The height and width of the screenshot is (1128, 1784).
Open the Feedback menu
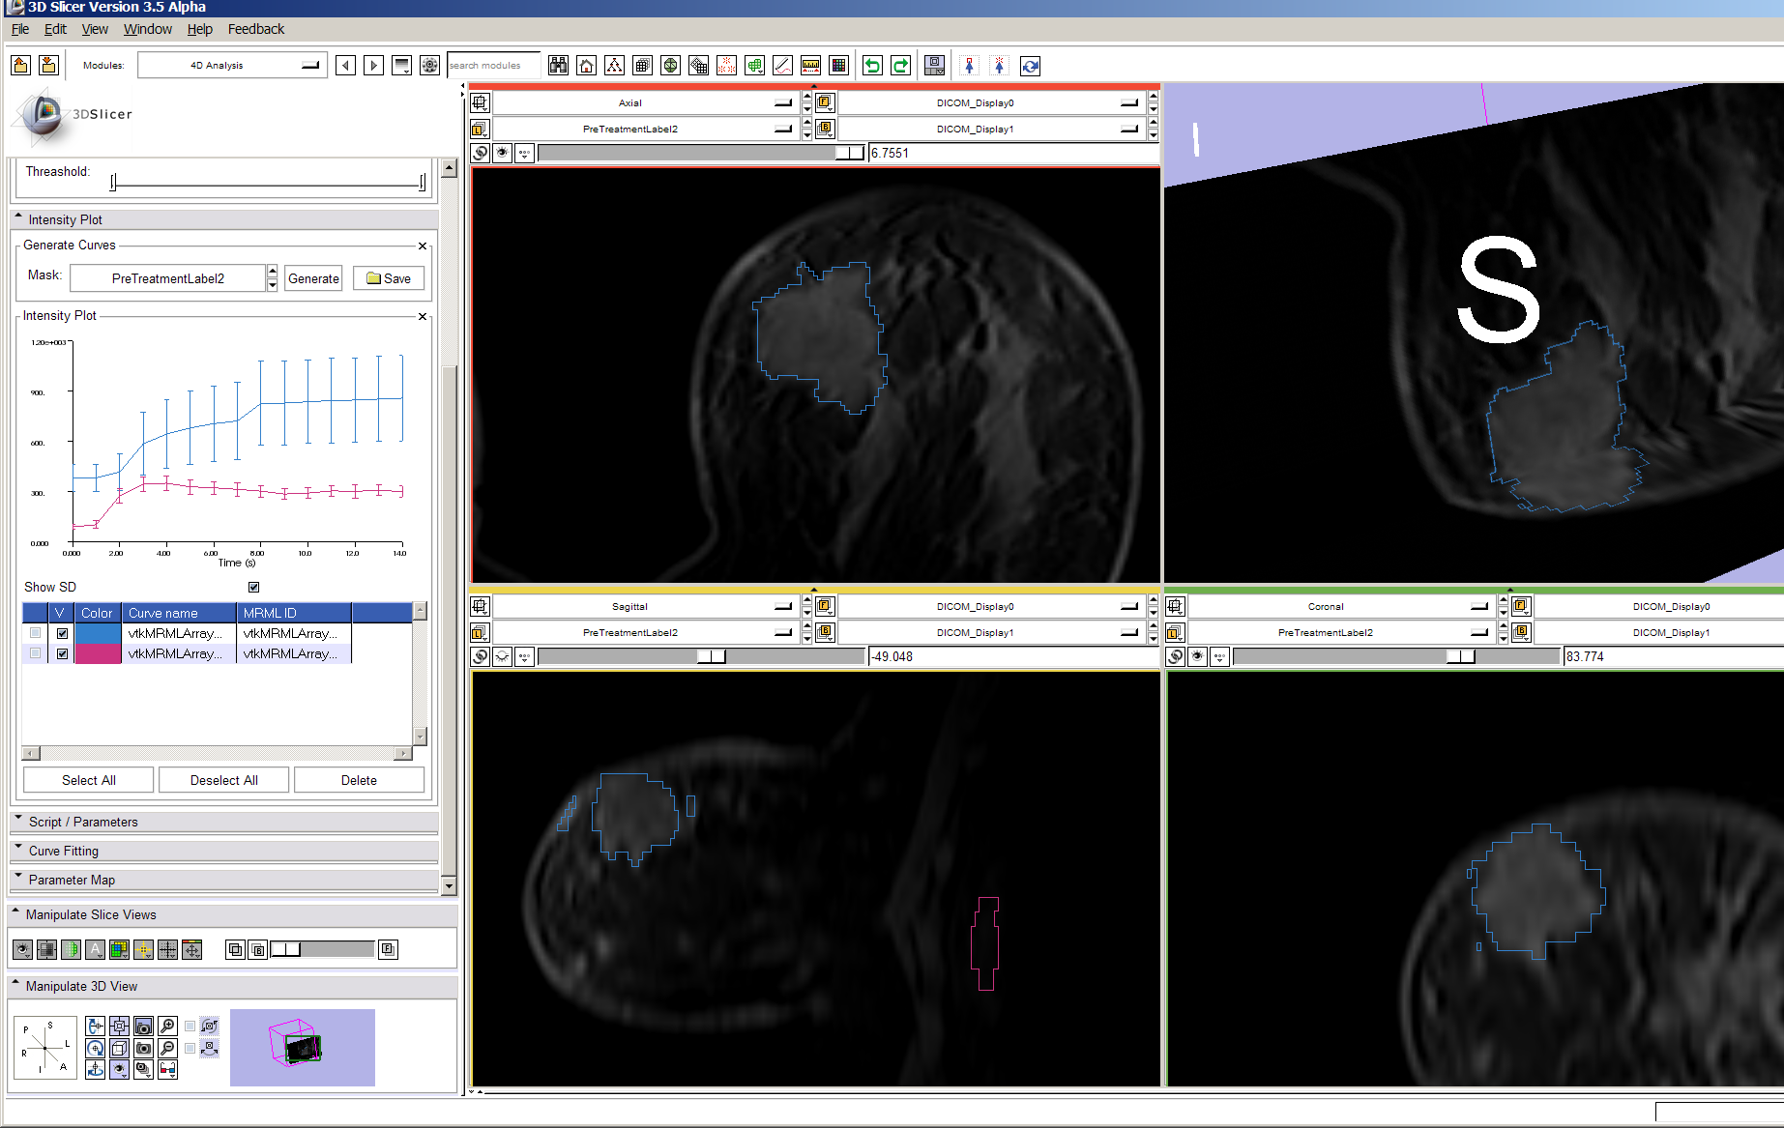pos(255,29)
